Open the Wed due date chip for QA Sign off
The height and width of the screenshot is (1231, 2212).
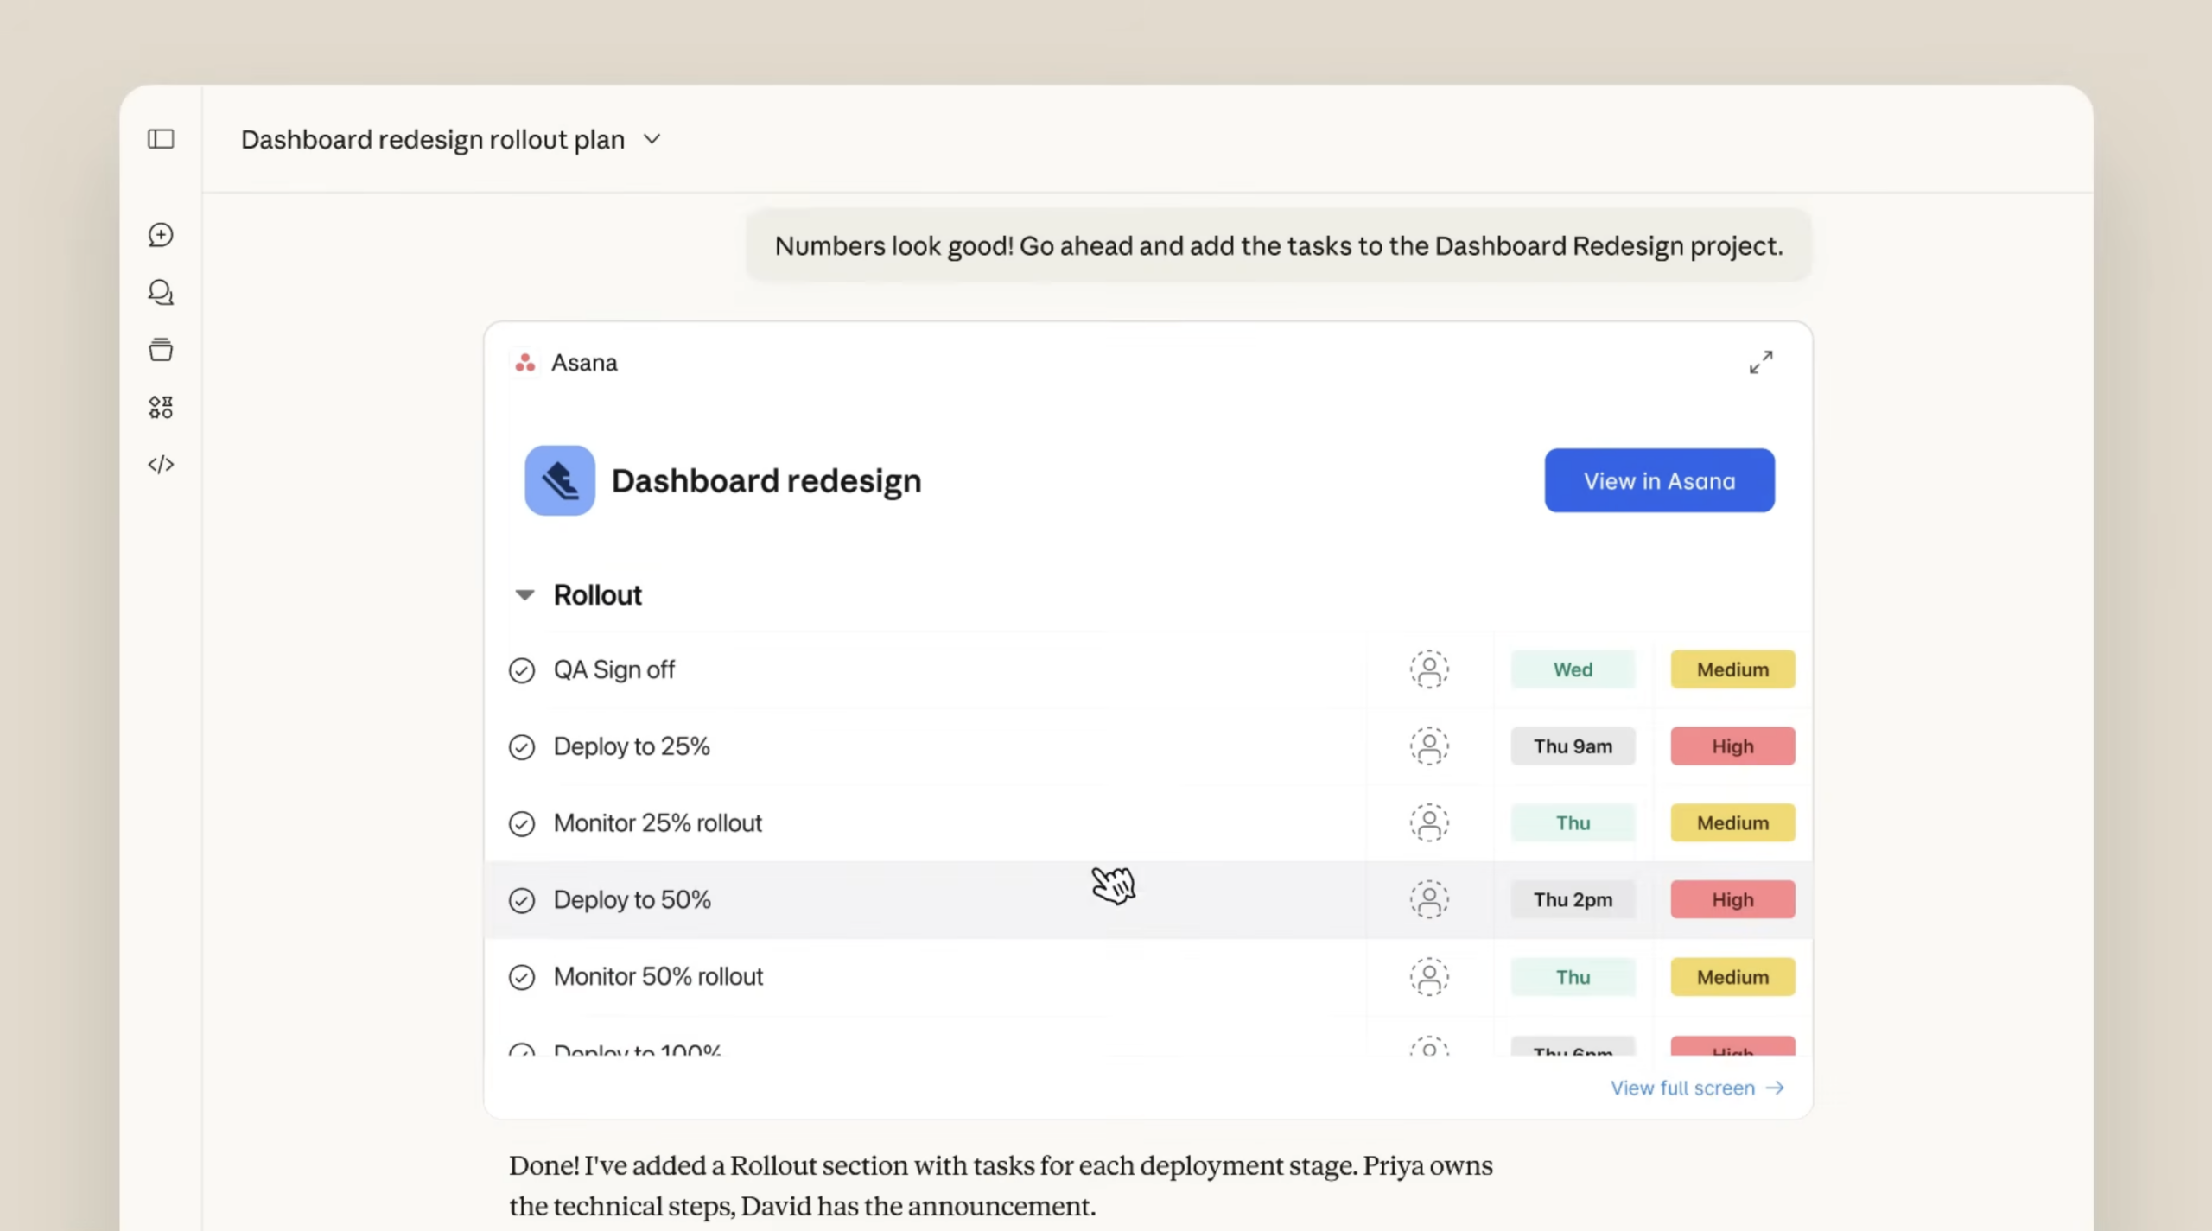[x=1573, y=669]
